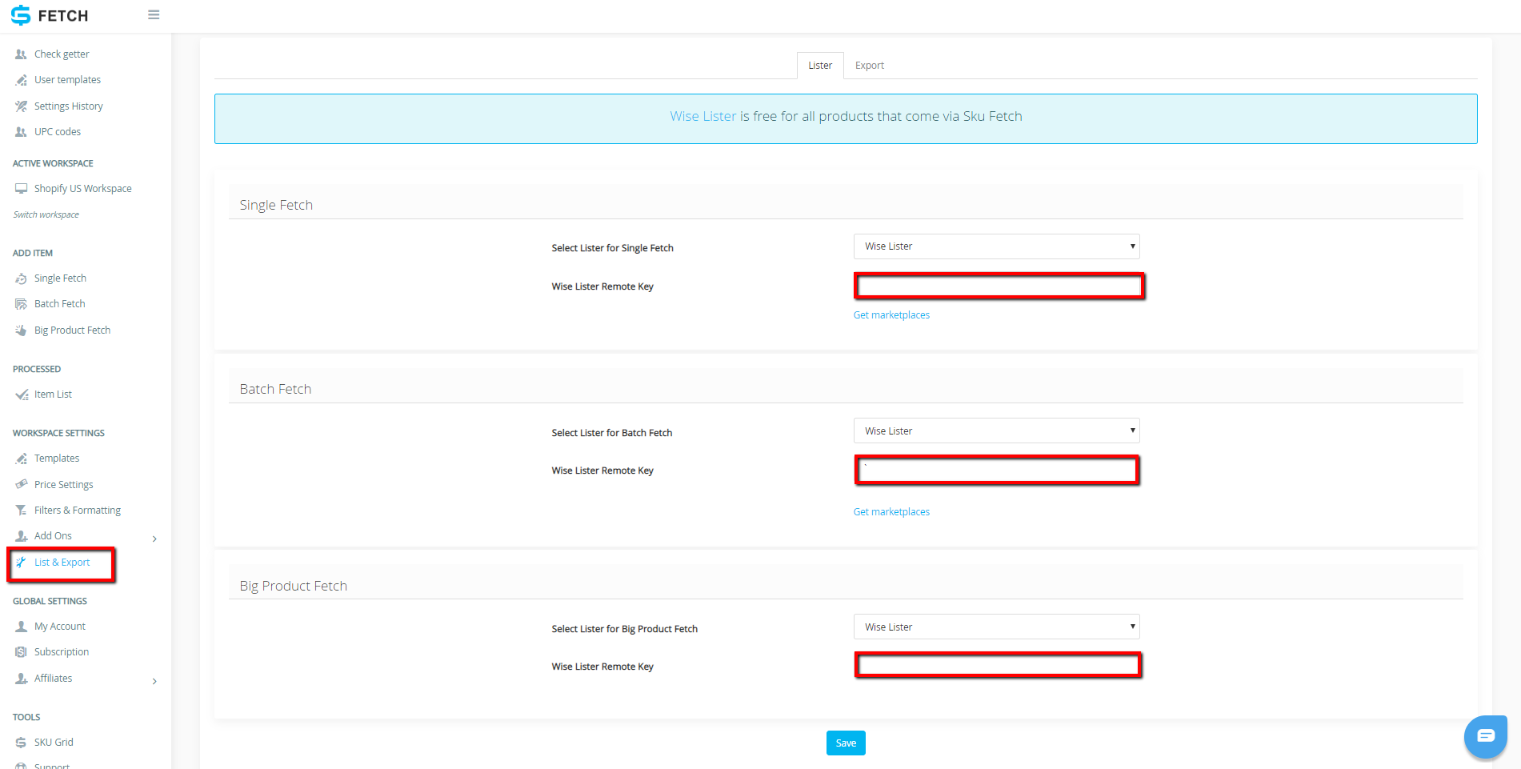Open SKU Grid tool
This screenshot has width=1521, height=769.
pyautogui.click(x=54, y=743)
